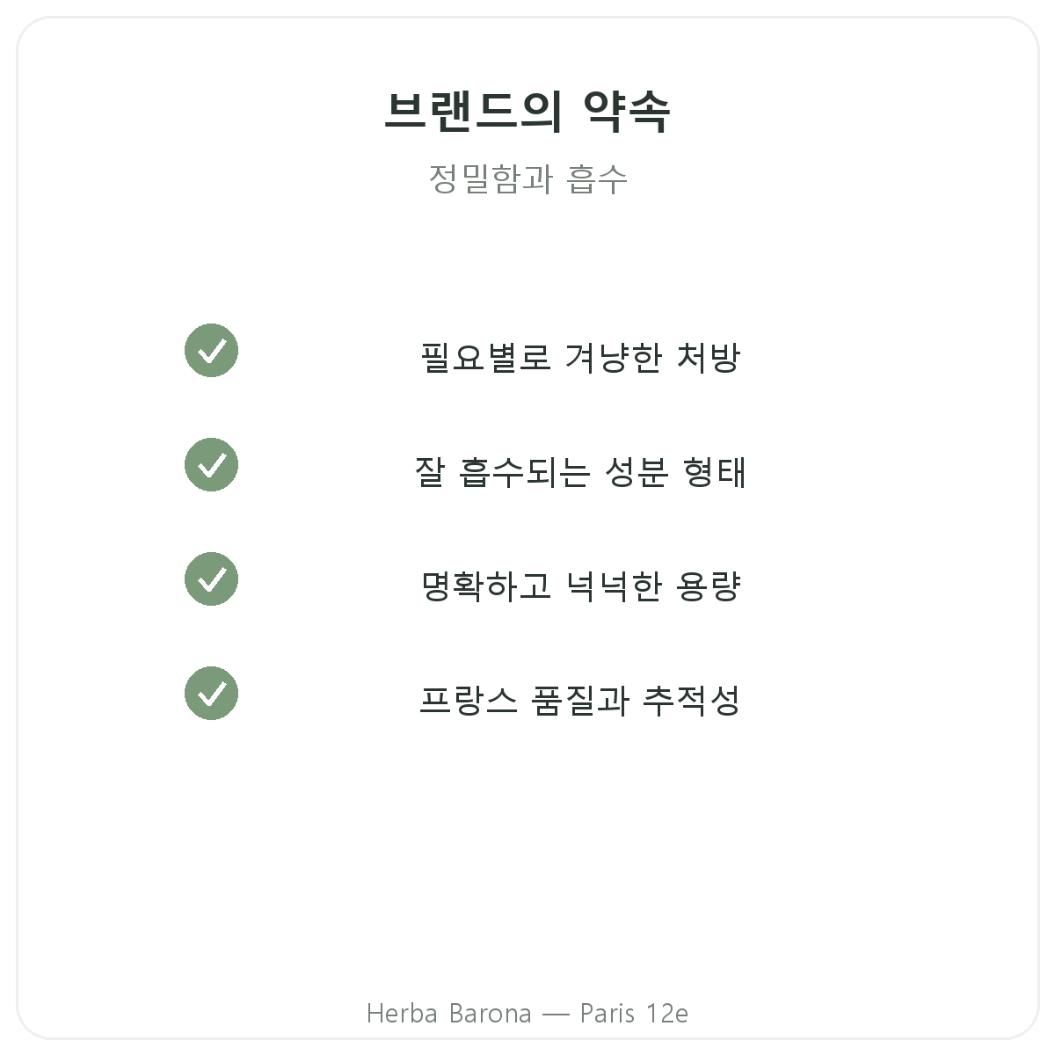Click the word 처방 in the first item
The image size is (1055, 1055).
click(x=709, y=357)
